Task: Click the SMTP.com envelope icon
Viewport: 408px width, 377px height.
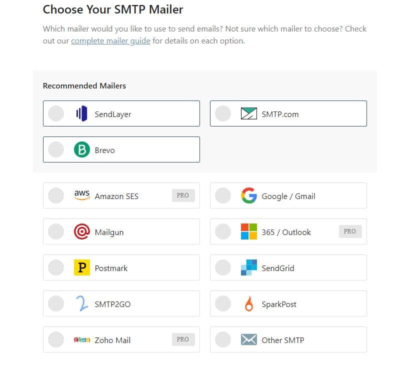Action: (x=248, y=113)
